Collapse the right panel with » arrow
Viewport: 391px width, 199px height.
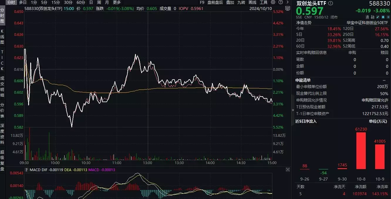292,110
